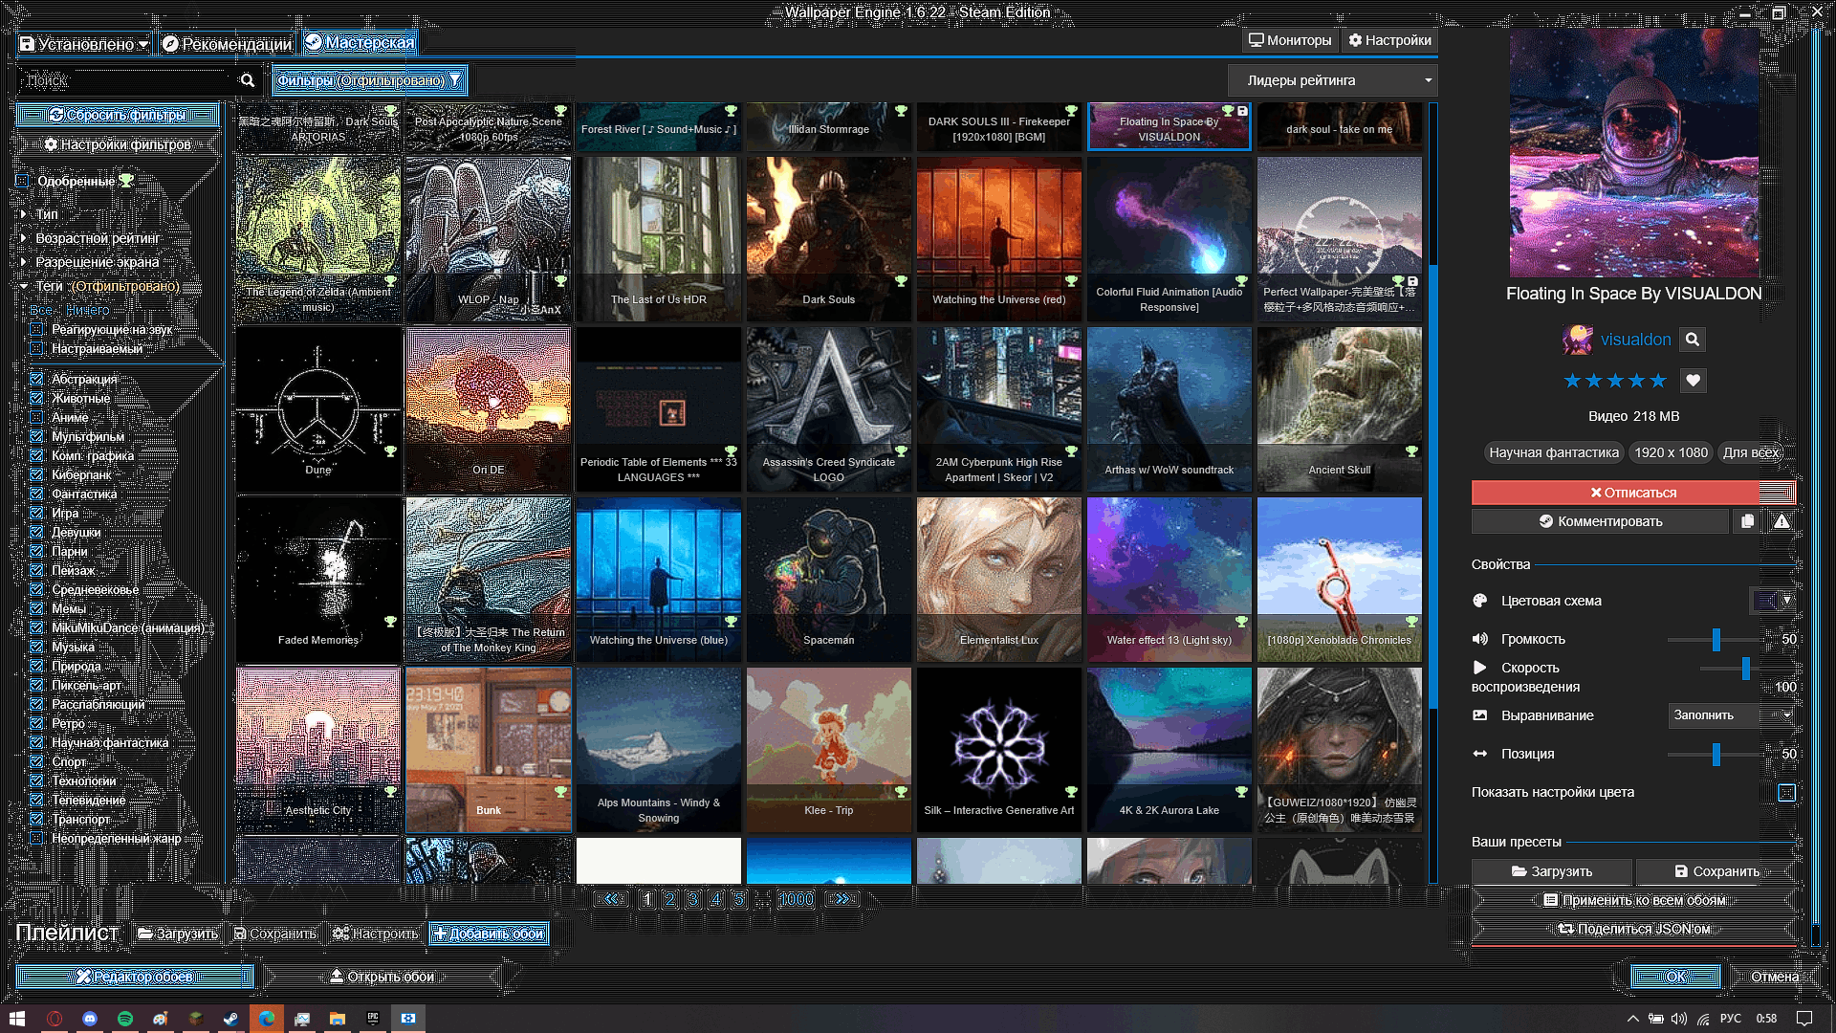Click the Цветовая схема palette icon

point(1480,601)
